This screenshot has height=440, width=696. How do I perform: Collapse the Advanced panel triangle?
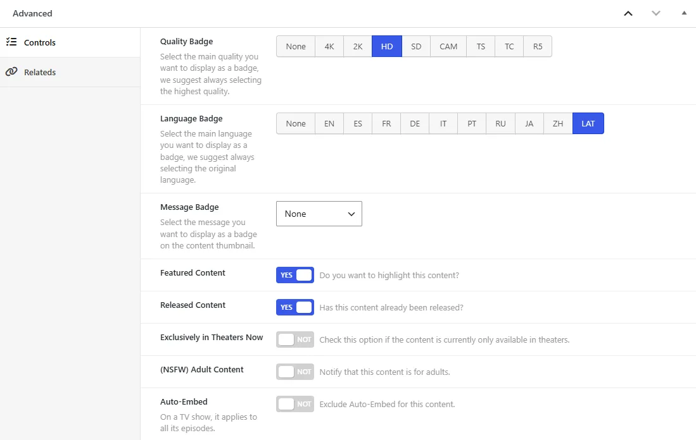point(684,13)
